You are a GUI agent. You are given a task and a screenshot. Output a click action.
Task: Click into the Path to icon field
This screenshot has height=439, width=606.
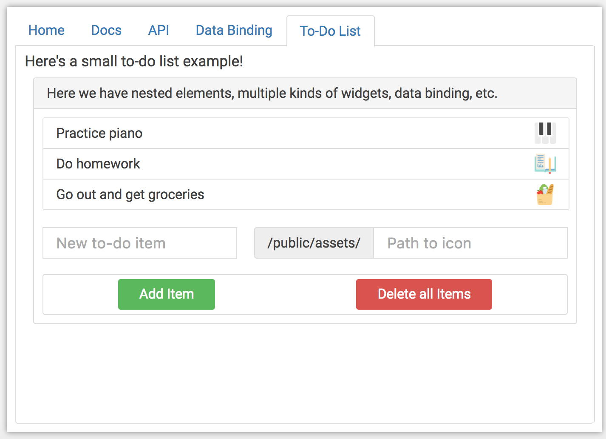coord(470,243)
